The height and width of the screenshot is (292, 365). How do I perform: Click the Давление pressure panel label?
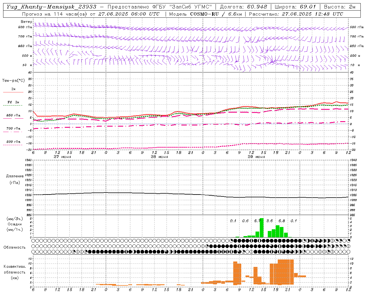pos(15,176)
